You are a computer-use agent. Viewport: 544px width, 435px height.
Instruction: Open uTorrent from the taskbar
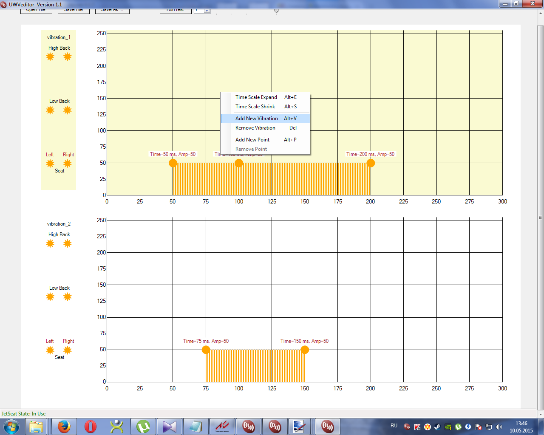coord(143,426)
